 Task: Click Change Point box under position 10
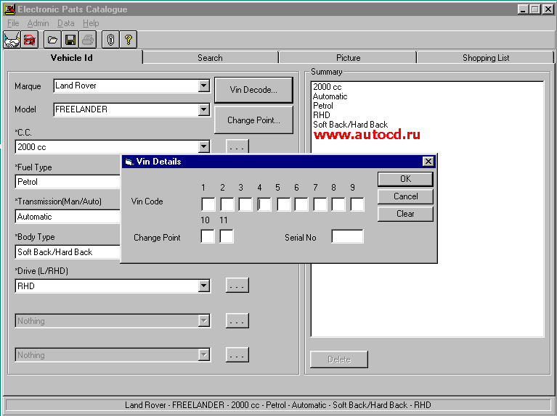click(208, 236)
